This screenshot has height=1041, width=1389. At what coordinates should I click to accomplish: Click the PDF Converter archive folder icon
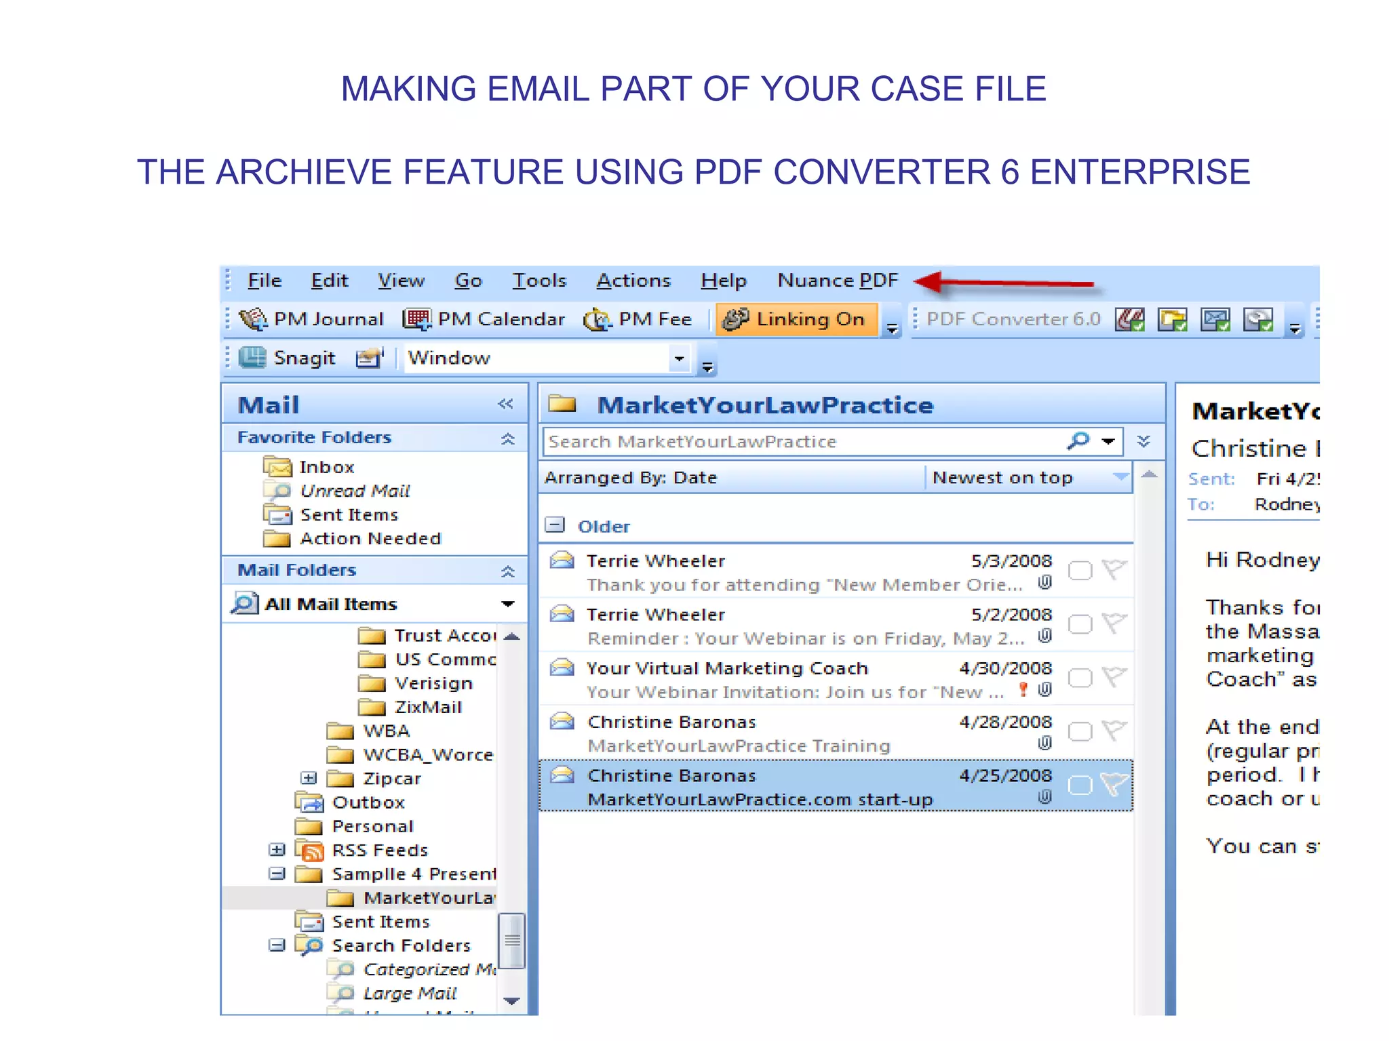tap(1173, 319)
